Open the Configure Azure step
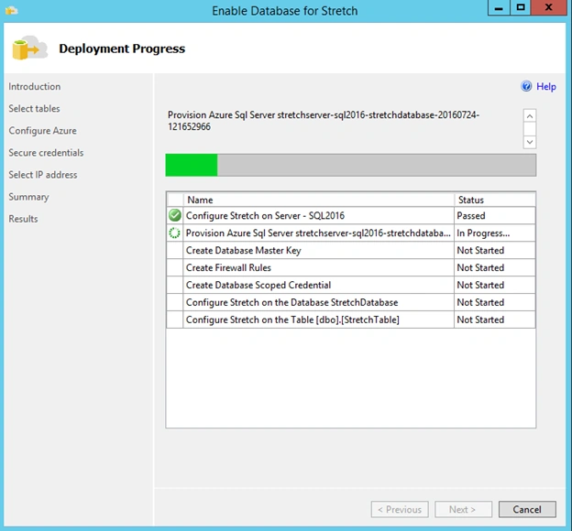 (43, 131)
